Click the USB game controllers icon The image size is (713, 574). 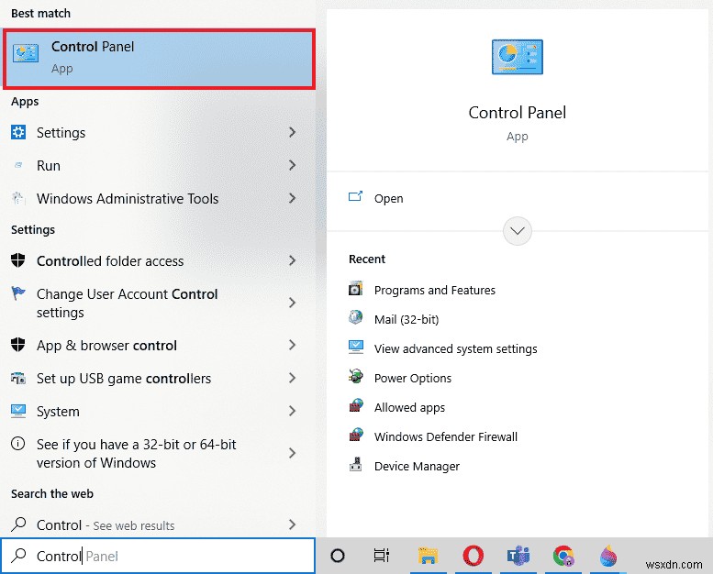tap(18, 378)
